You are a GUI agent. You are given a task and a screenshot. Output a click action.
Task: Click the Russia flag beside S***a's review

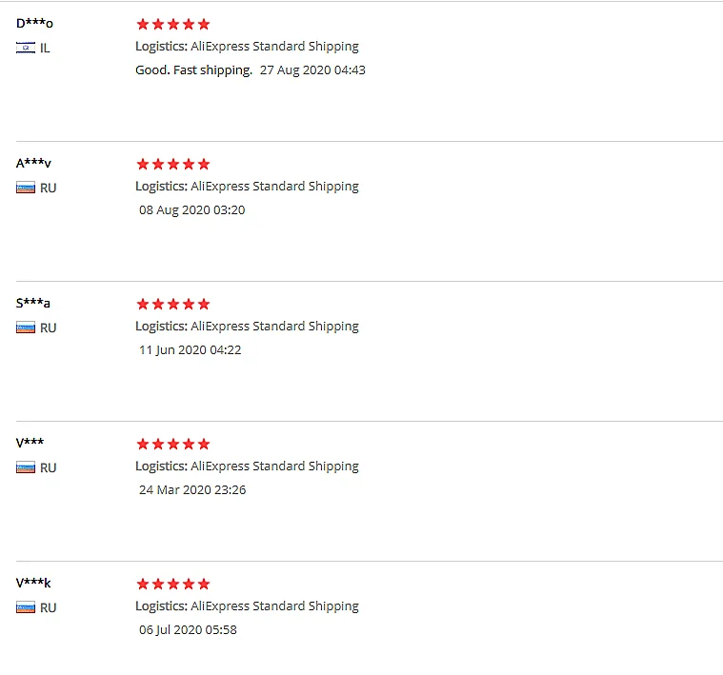click(26, 328)
